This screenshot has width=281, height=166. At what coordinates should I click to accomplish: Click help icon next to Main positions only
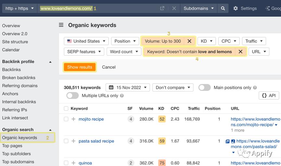(x=255, y=88)
